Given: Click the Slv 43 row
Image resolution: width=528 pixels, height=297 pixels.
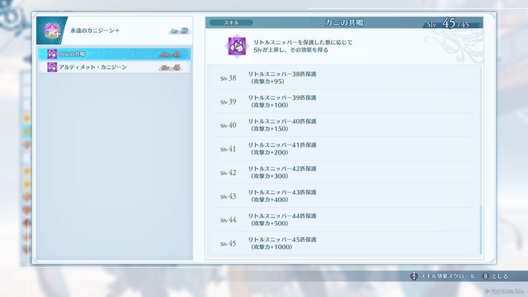Looking at the screenshot, I should pyautogui.click(x=344, y=195).
